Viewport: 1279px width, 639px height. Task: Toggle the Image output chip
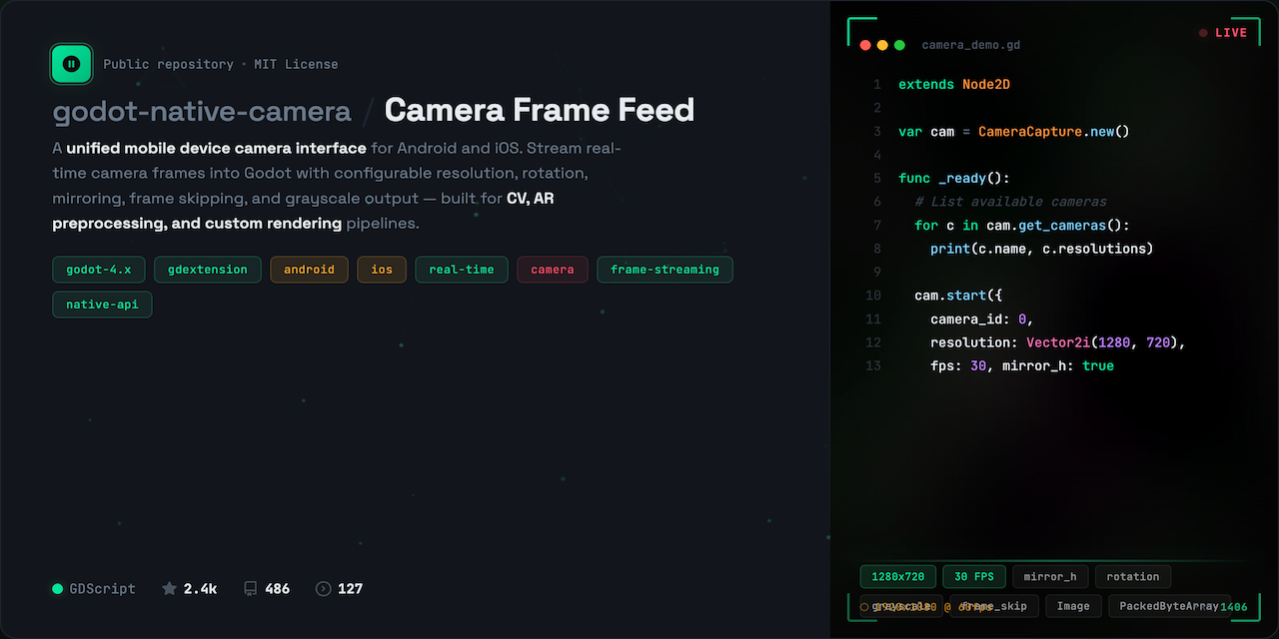click(1074, 606)
